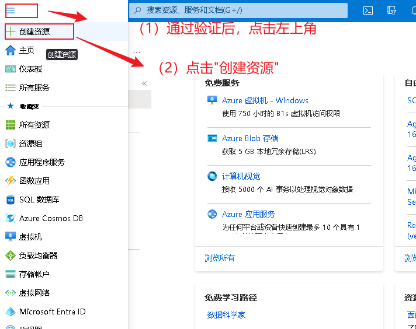This screenshot has width=416, height=329.
Task: Select SQL 数据库 in the side menu
Action: tap(39, 199)
